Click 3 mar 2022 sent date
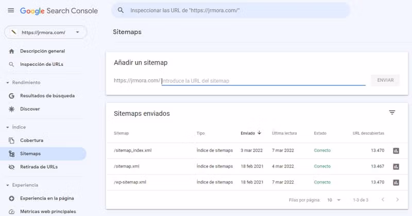This screenshot has height=216, width=412. [x=251, y=151]
